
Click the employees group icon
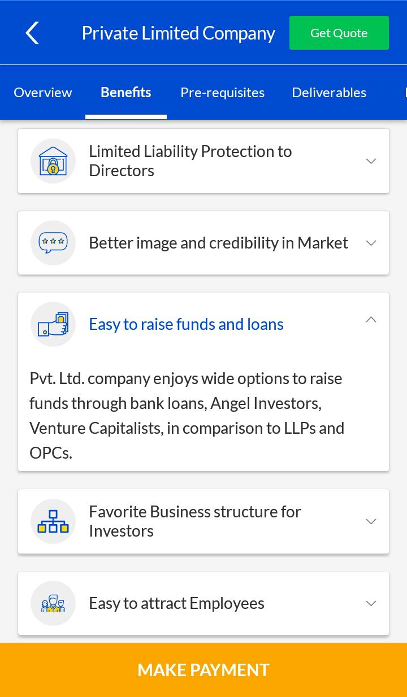pyautogui.click(x=53, y=603)
